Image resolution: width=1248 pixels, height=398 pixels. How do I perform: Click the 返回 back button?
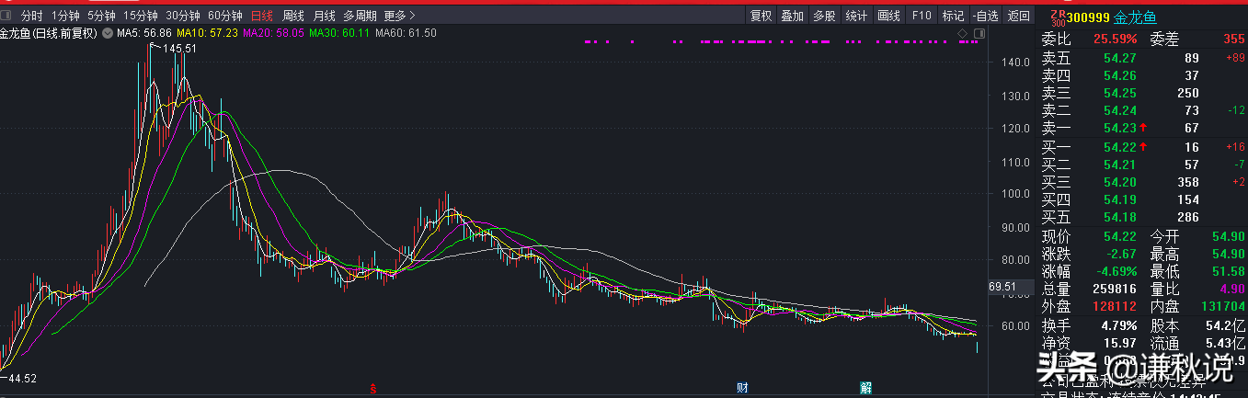click(x=1018, y=16)
